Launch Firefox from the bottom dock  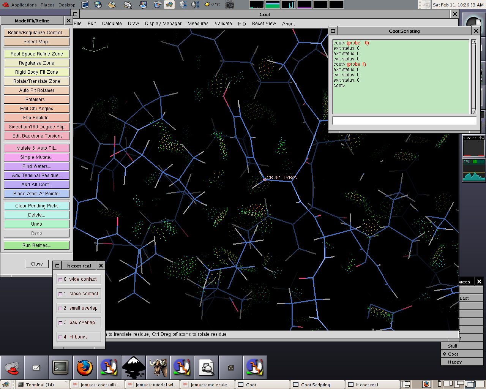click(85, 368)
